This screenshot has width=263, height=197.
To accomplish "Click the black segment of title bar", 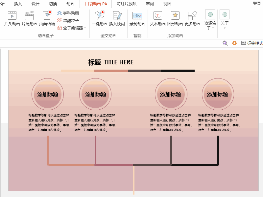I will point(178,71).
